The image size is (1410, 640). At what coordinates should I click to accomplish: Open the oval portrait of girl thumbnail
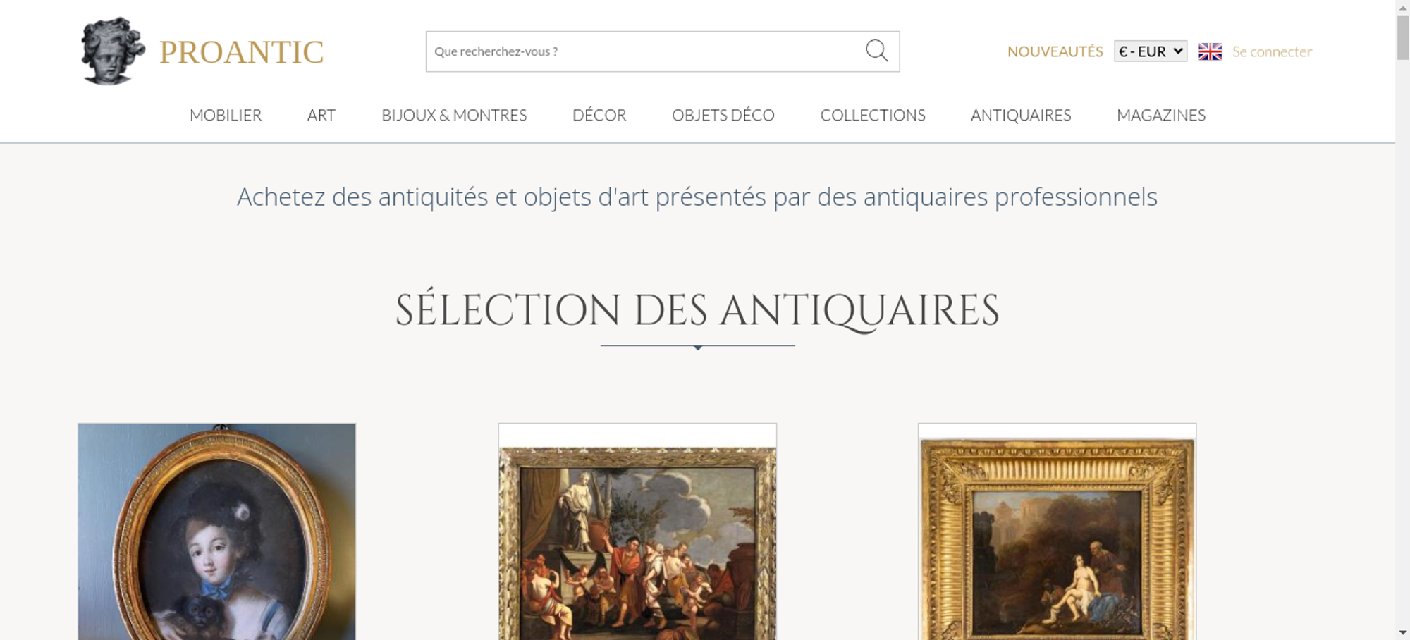[x=216, y=531]
